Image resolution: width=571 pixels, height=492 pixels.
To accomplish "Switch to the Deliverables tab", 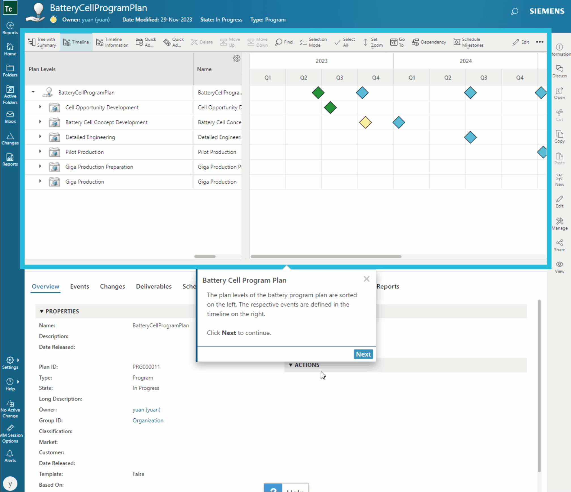I will pos(154,286).
